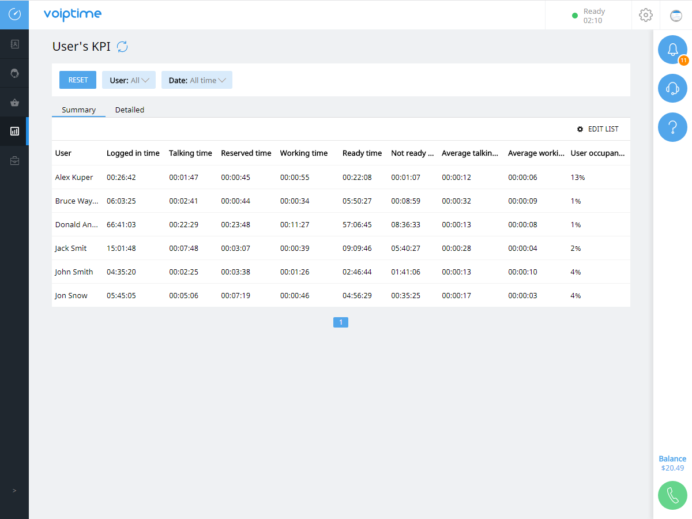Select page 1 in pagination
This screenshot has height=519, width=692.
coord(341,322)
